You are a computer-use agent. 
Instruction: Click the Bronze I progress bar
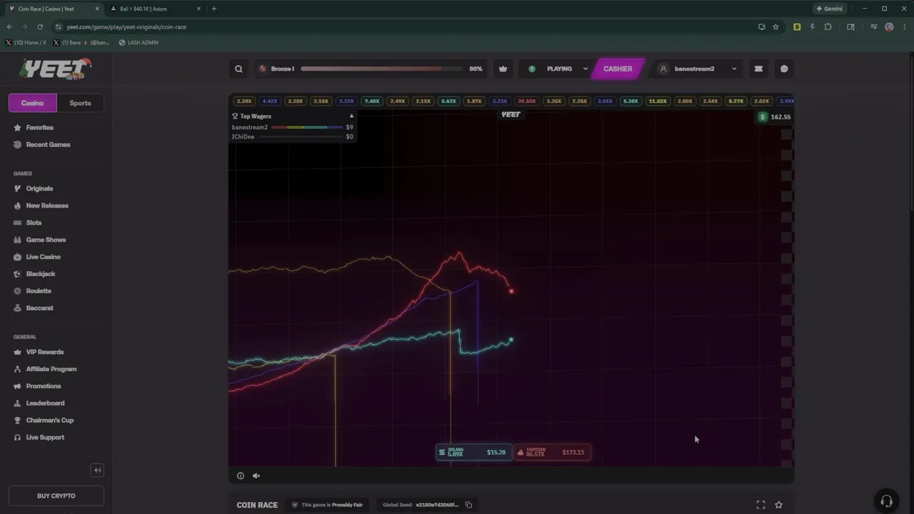click(382, 69)
